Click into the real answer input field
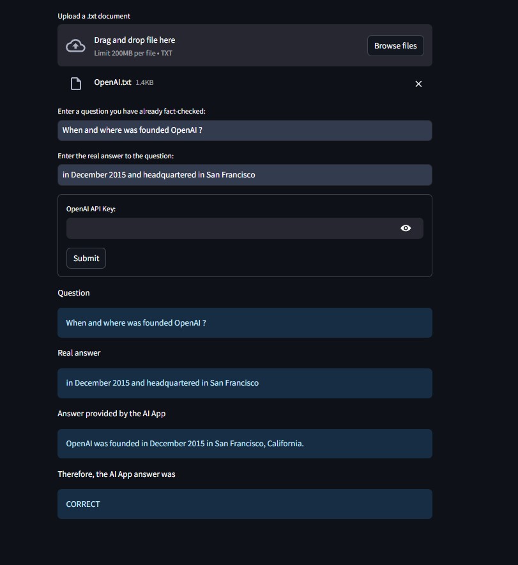518x565 pixels. [245, 175]
